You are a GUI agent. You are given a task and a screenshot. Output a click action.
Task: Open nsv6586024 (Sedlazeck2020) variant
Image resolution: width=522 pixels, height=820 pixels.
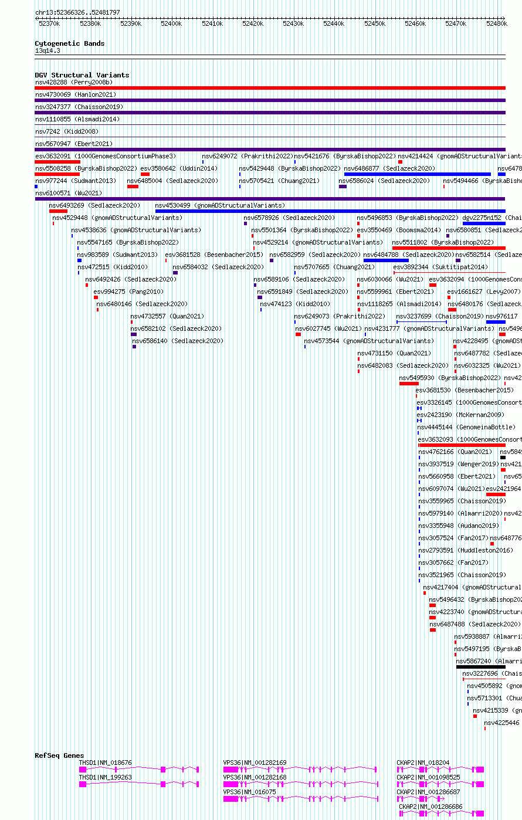[x=384, y=181]
